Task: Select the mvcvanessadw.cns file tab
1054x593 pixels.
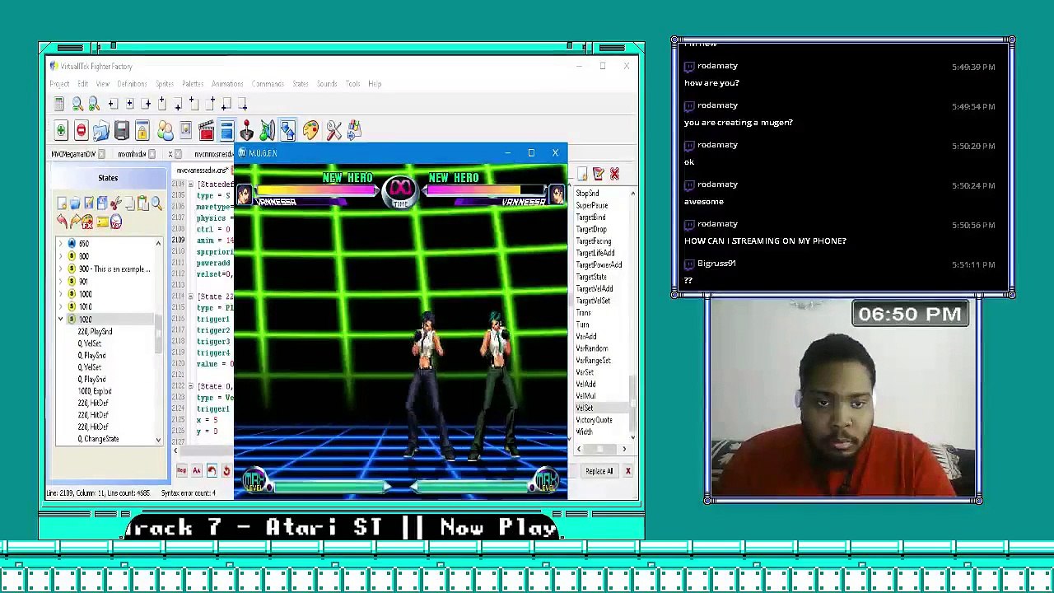Action: [203, 170]
